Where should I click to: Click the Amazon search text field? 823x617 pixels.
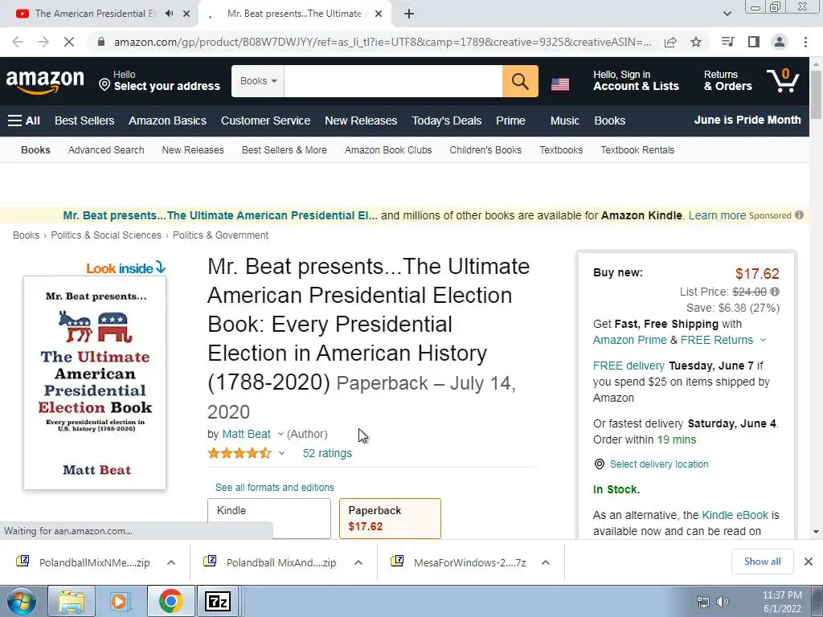tap(393, 81)
